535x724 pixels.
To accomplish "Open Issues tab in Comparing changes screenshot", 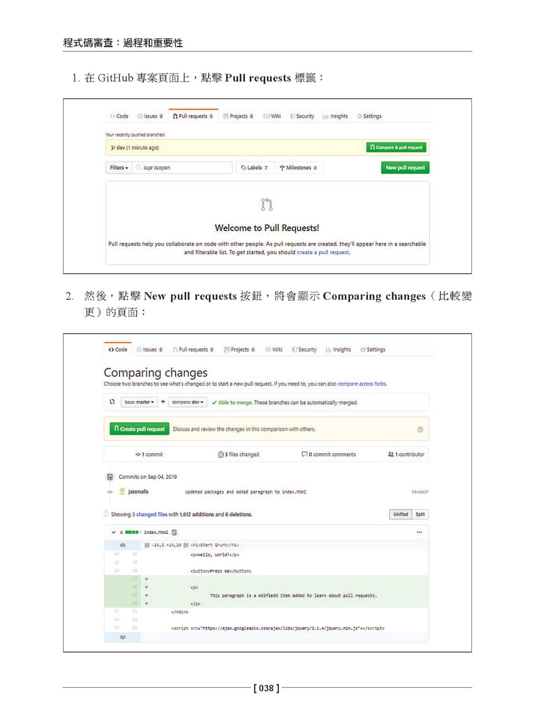I will (x=149, y=349).
